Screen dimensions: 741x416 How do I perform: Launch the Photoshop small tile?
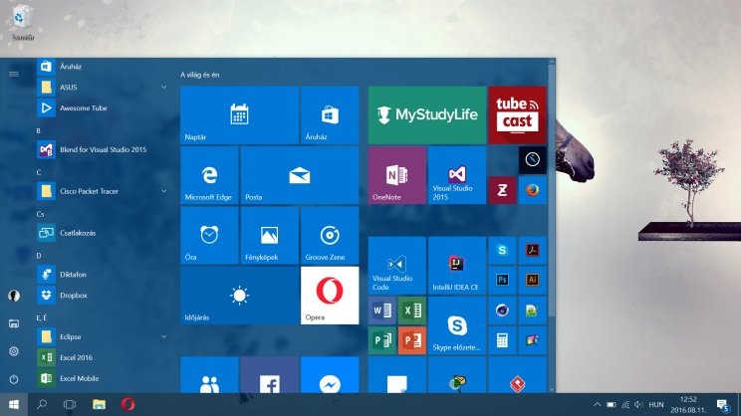click(502, 280)
